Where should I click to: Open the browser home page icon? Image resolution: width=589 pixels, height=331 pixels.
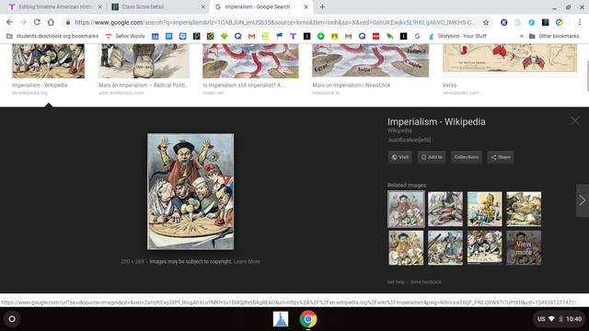[x=51, y=22]
